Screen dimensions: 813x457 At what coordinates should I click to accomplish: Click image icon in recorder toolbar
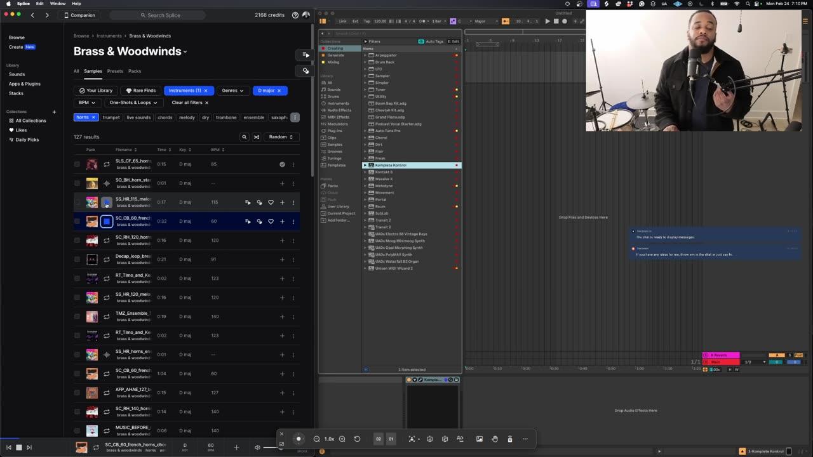tap(479, 439)
